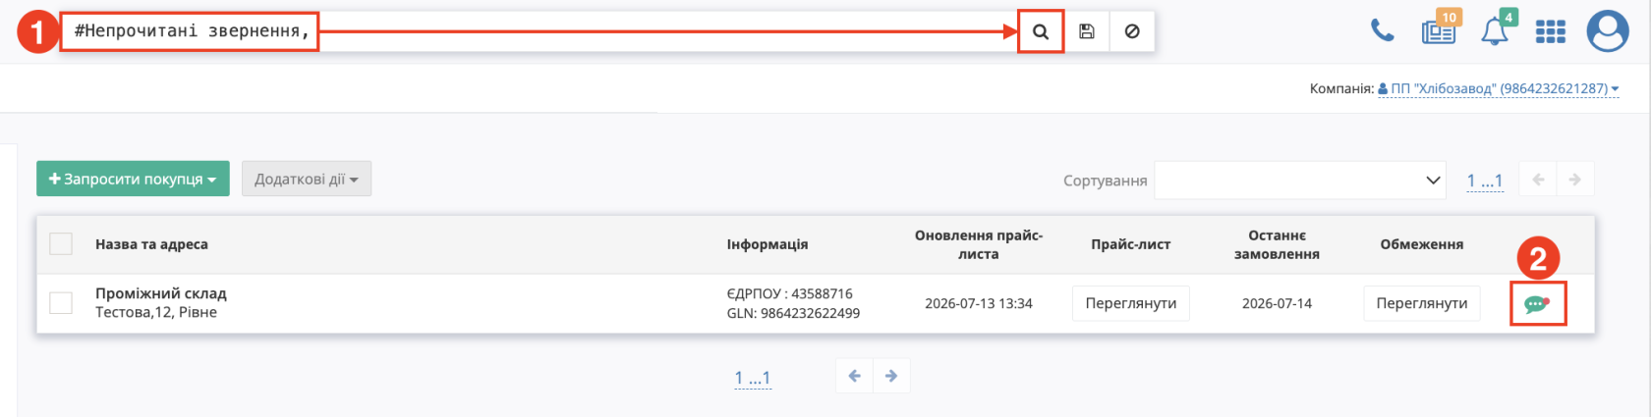
Task: Open the apps grid menu icon
Action: (1551, 32)
